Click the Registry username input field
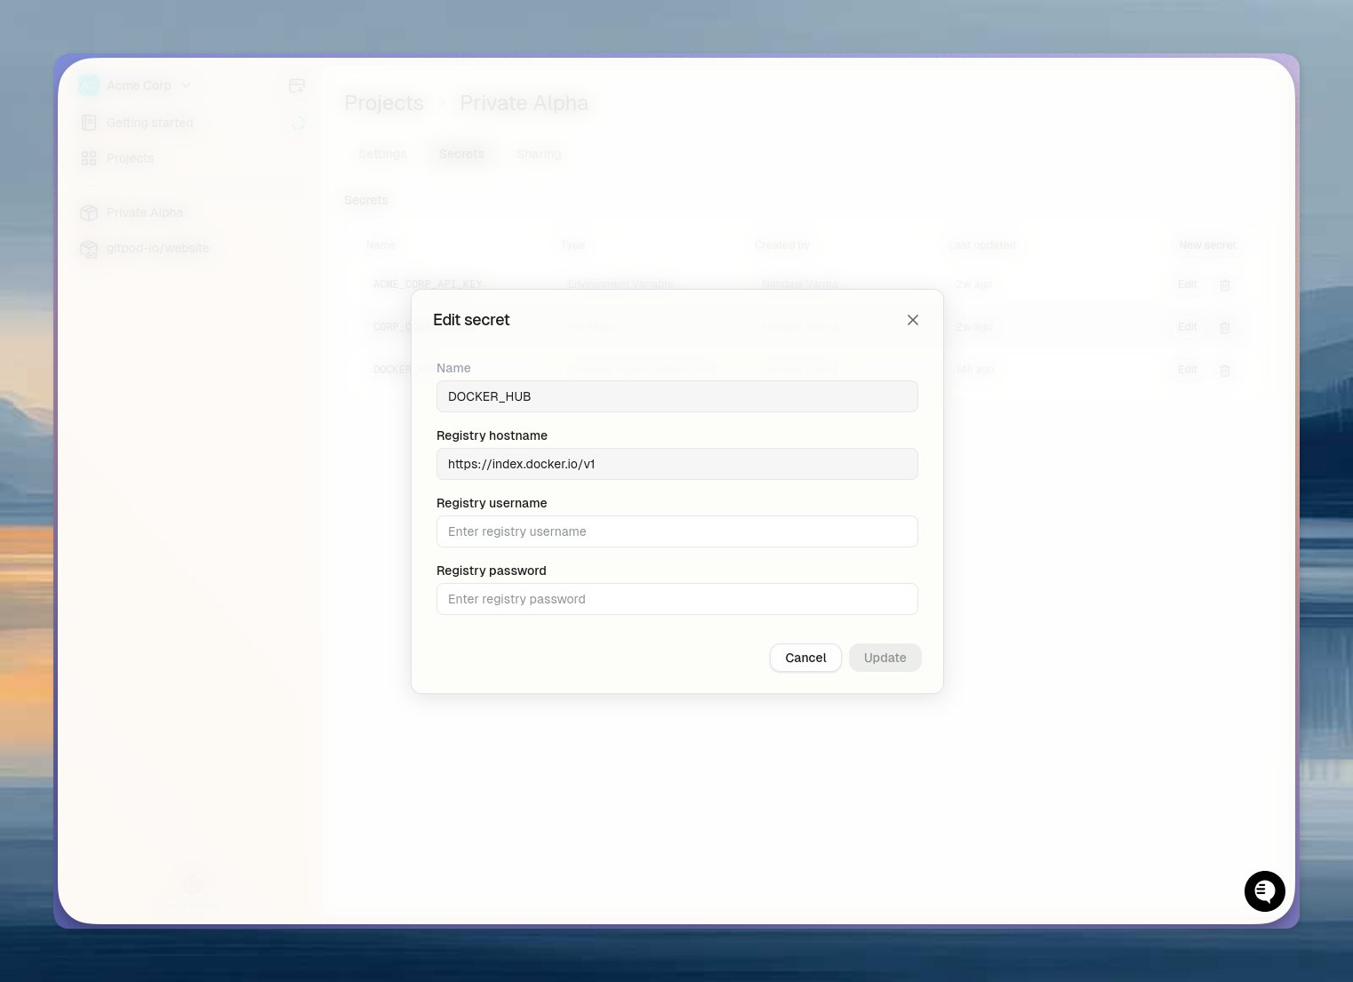The height and width of the screenshot is (982, 1353). (x=677, y=531)
